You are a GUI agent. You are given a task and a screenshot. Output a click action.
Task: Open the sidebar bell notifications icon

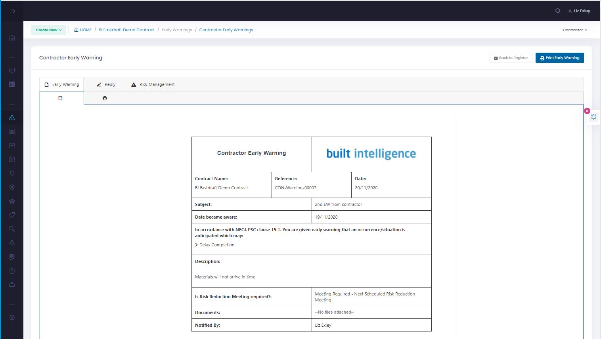11,173
